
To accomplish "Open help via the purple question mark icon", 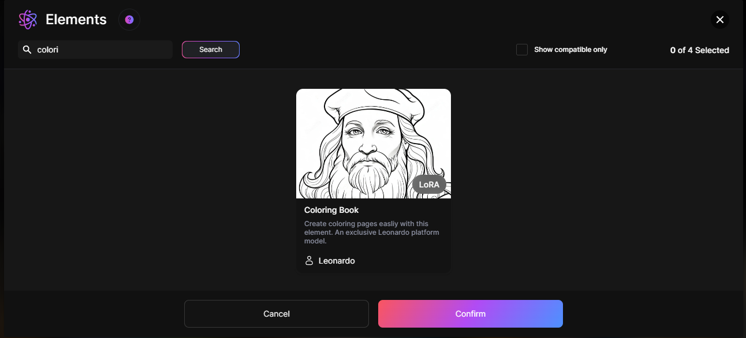I will (x=129, y=20).
